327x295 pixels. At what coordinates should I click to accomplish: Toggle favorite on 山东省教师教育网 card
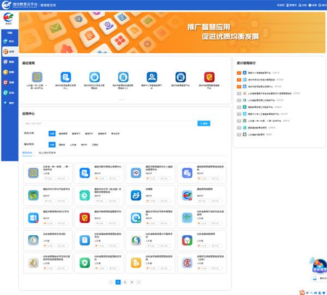203,246
